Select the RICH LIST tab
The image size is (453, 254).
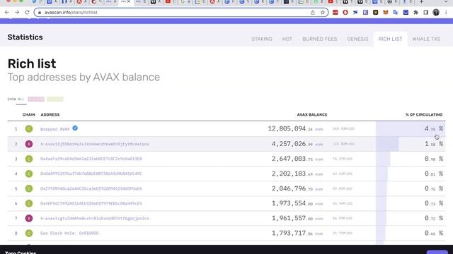[390, 39]
